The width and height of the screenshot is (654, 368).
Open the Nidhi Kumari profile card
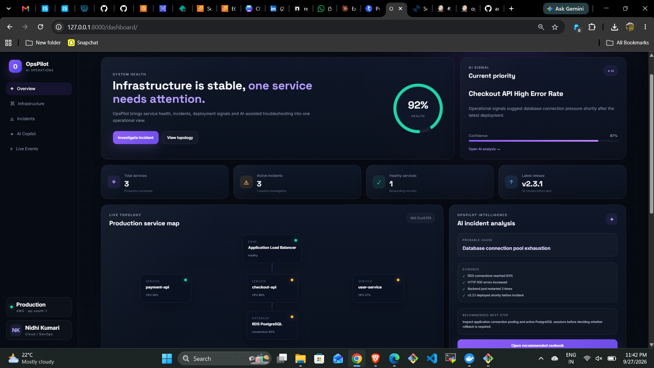click(39, 330)
